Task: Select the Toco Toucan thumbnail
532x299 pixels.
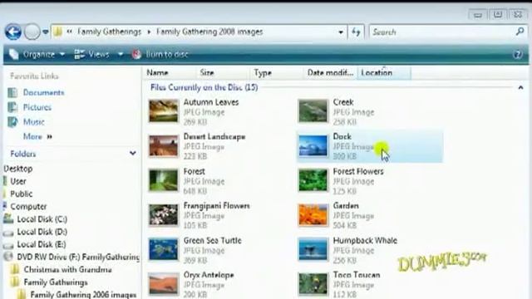Action: [x=313, y=284]
